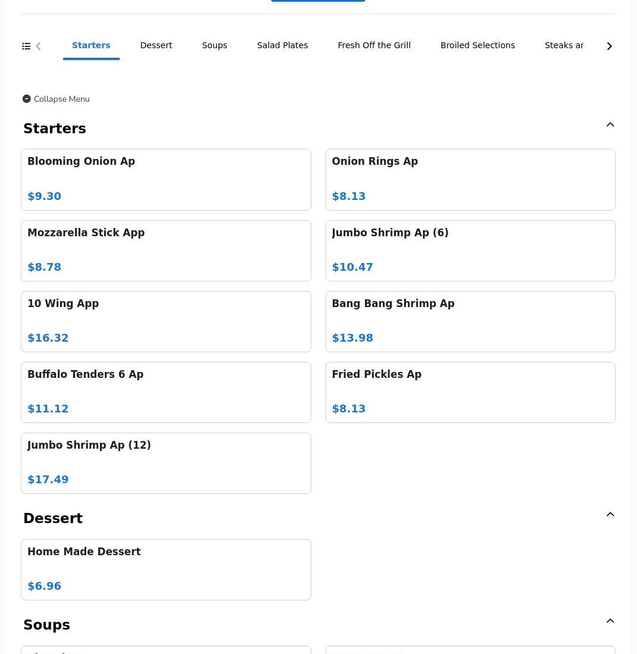637x654 pixels.
Task: Open the Salad Plates tab
Action: (282, 46)
